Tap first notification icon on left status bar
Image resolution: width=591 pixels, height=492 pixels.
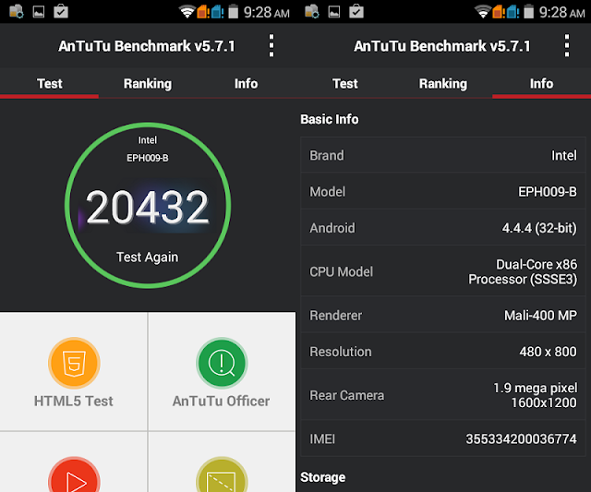click(x=17, y=11)
